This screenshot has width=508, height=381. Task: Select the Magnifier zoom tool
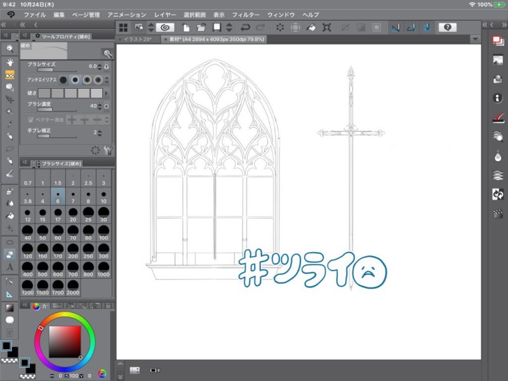point(10,49)
